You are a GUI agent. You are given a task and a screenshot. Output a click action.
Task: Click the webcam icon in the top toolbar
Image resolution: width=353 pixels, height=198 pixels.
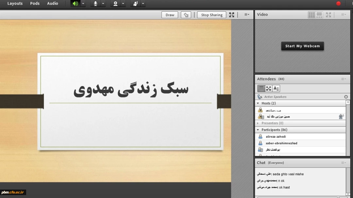(x=115, y=4)
